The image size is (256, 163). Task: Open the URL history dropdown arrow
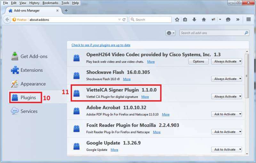coord(119,19)
